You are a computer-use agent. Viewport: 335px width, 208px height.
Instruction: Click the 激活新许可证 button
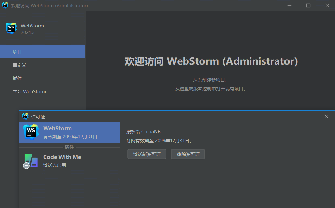[x=147, y=154]
